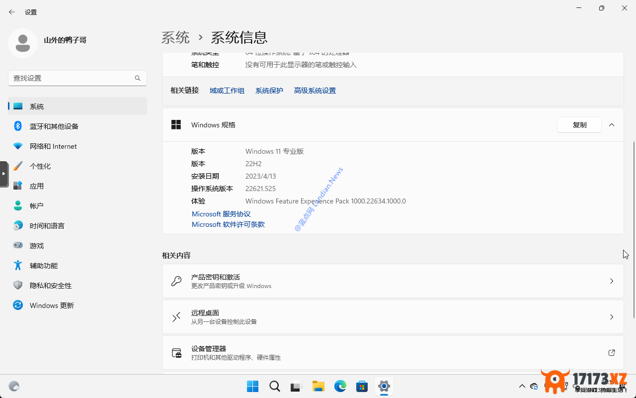Image resolution: width=636 pixels, height=398 pixels.
Task: Open 域或工作组 link
Action: coord(227,91)
